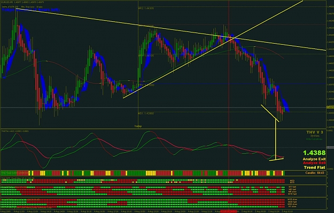This screenshot has width=334, height=213.
Task: Click the blue horizontal pivot line
Action: 232,84
